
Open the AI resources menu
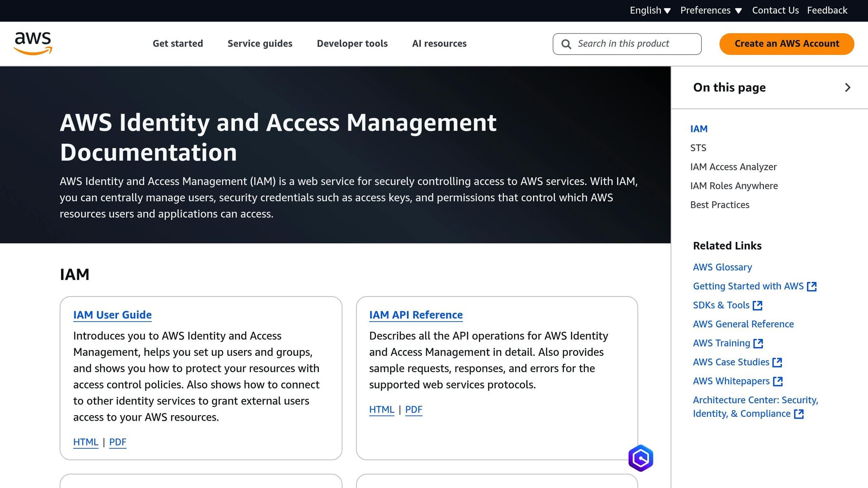click(x=439, y=44)
